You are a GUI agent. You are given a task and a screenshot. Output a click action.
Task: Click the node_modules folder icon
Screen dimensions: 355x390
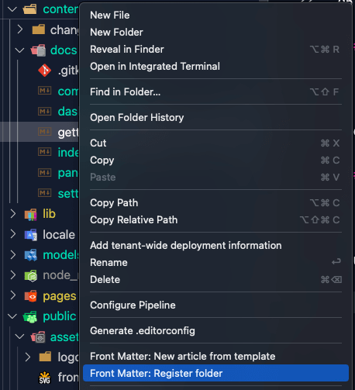pos(31,275)
